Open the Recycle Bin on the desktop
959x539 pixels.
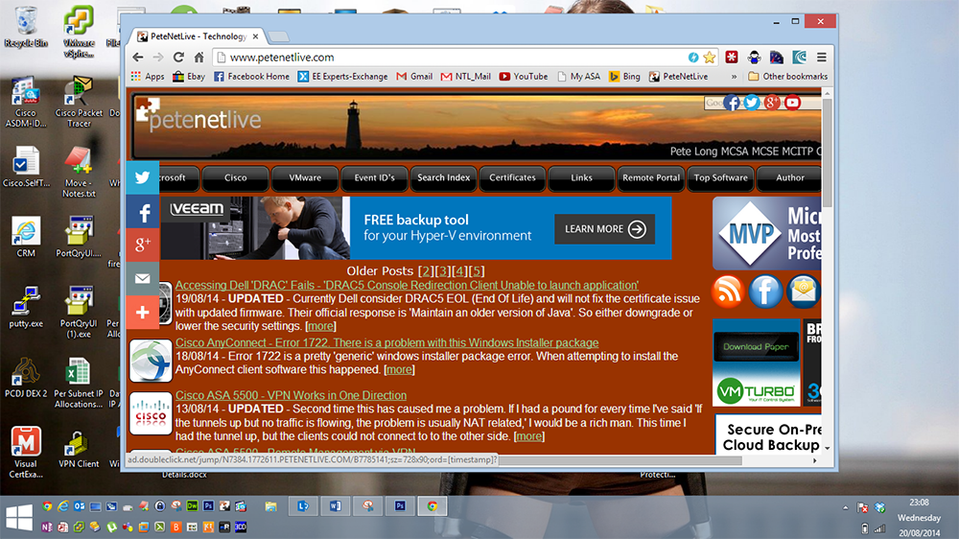[x=26, y=27]
